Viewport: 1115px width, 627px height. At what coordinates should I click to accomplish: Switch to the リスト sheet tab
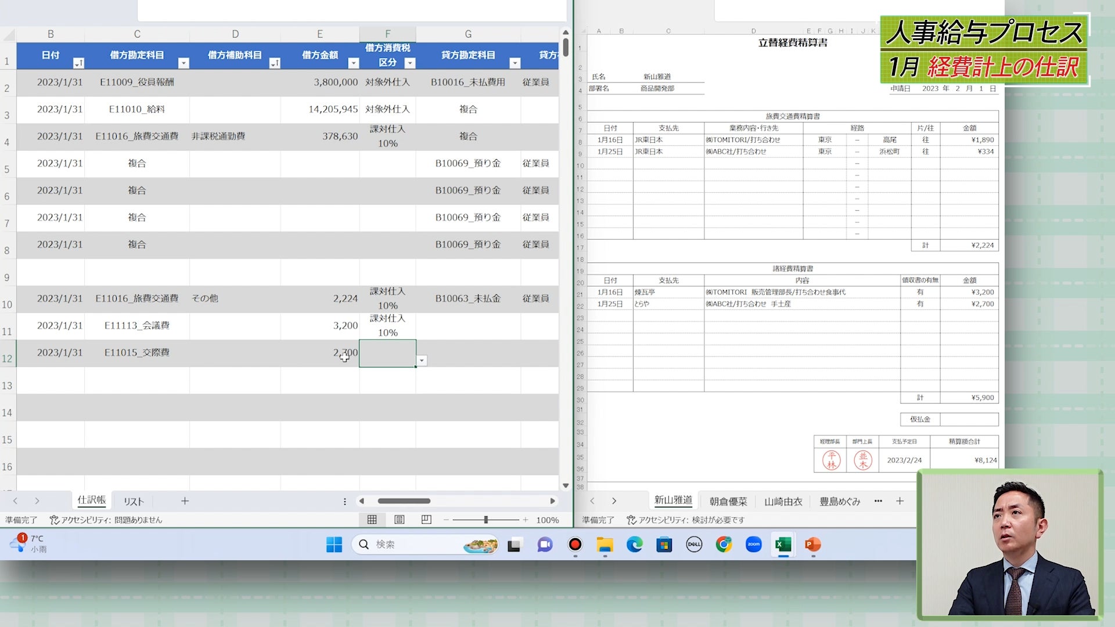pos(133,501)
